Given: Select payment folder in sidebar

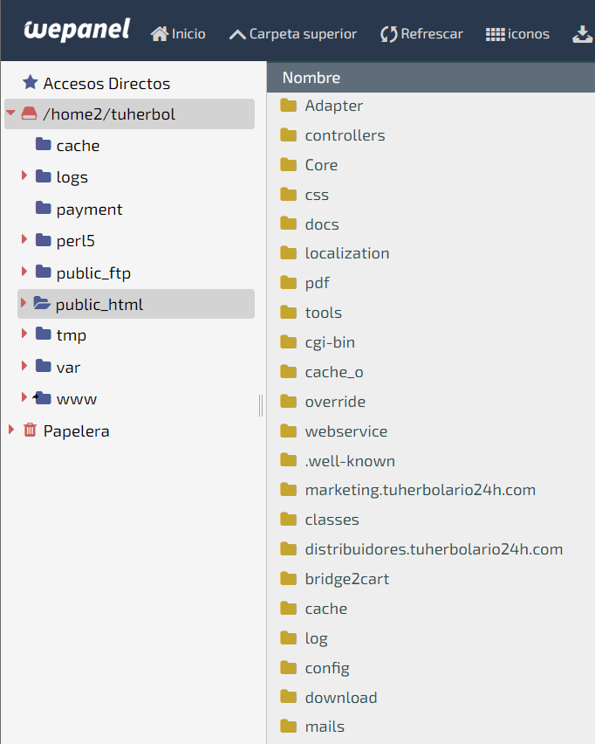Looking at the screenshot, I should pos(89,210).
